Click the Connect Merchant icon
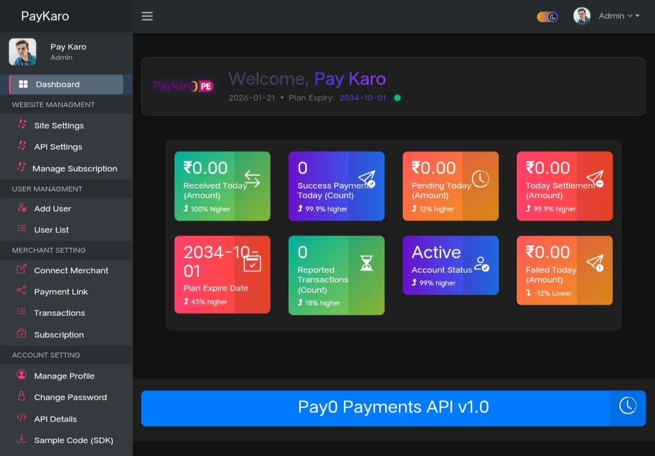 tap(22, 269)
